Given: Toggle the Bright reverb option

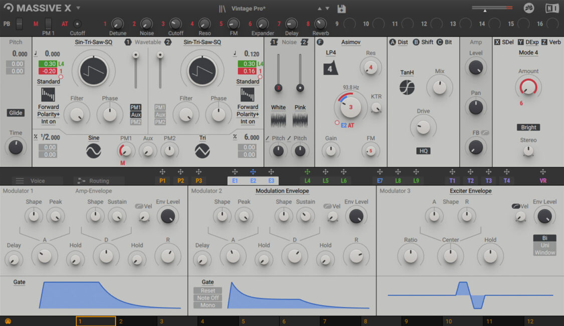Looking at the screenshot, I should [528, 127].
